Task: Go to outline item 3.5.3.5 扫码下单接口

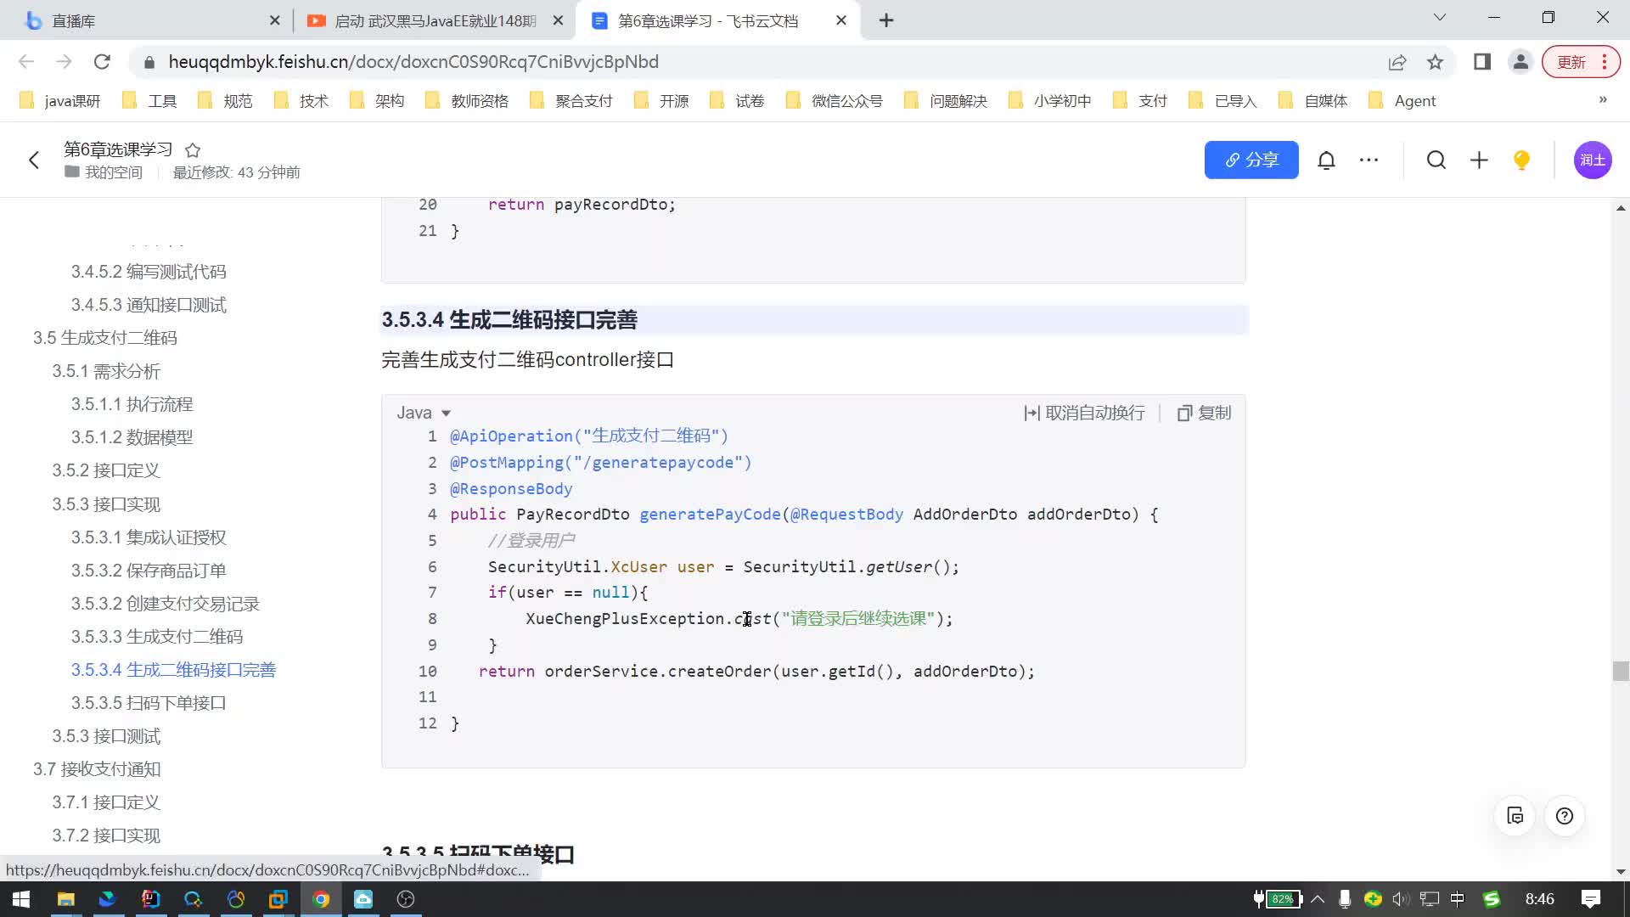Action: 149,703
